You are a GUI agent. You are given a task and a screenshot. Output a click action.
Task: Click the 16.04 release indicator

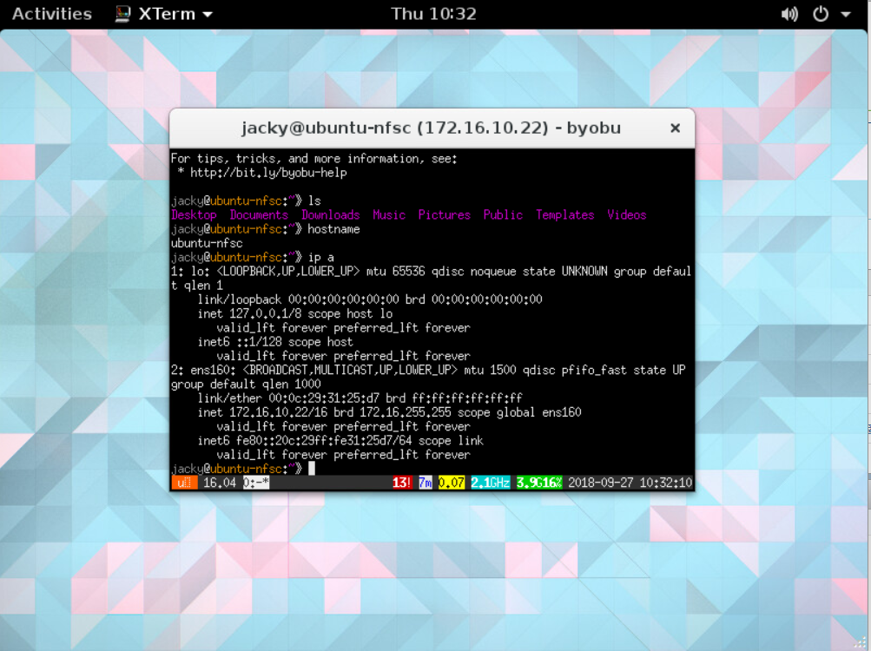pyautogui.click(x=220, y=483)
